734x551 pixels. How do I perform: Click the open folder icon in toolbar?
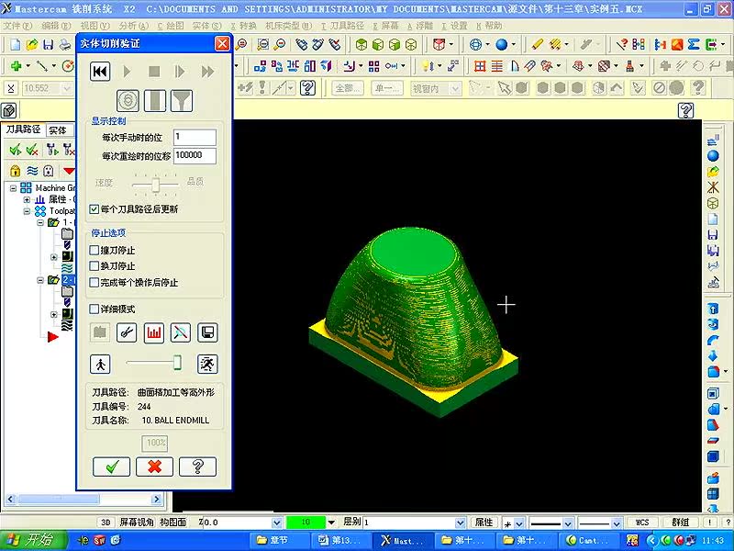(32, 44)
